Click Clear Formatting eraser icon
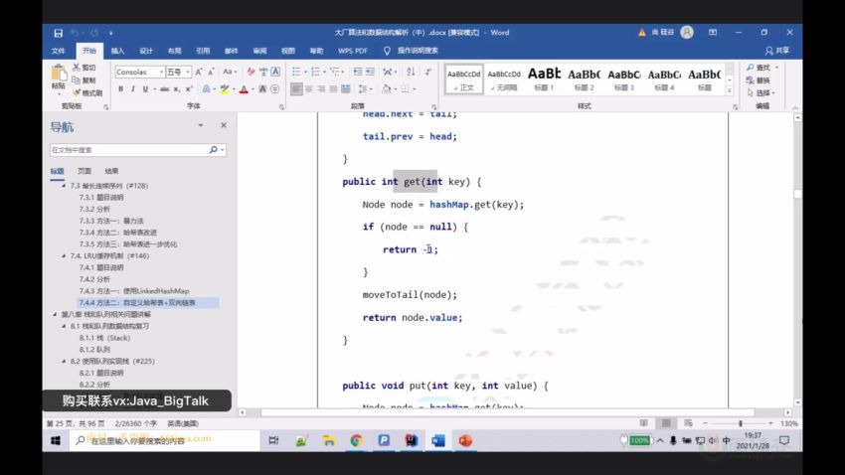This screenshot has height=475, width=845. coord(251,72)
